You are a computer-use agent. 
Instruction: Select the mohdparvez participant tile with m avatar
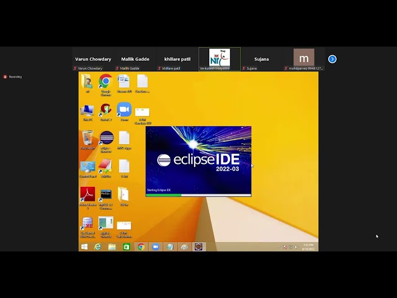pos(304,59)
